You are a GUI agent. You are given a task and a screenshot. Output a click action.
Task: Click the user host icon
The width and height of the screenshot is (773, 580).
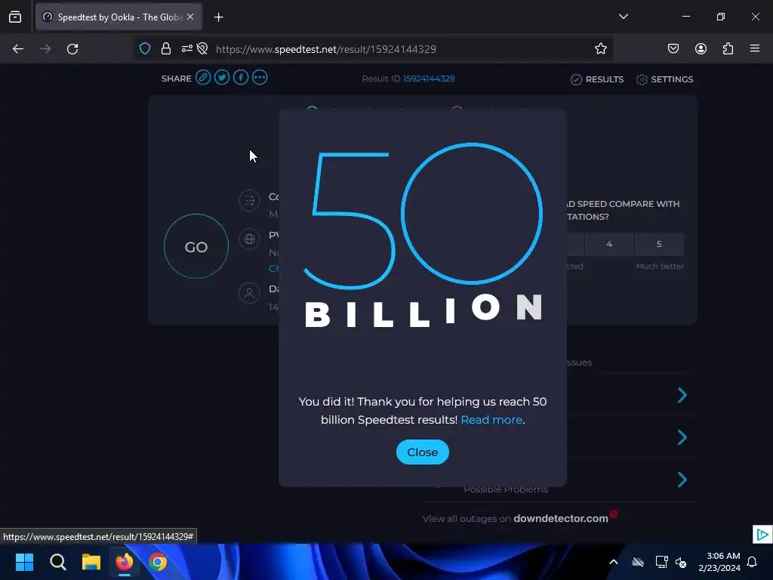(x=249, y=293)
